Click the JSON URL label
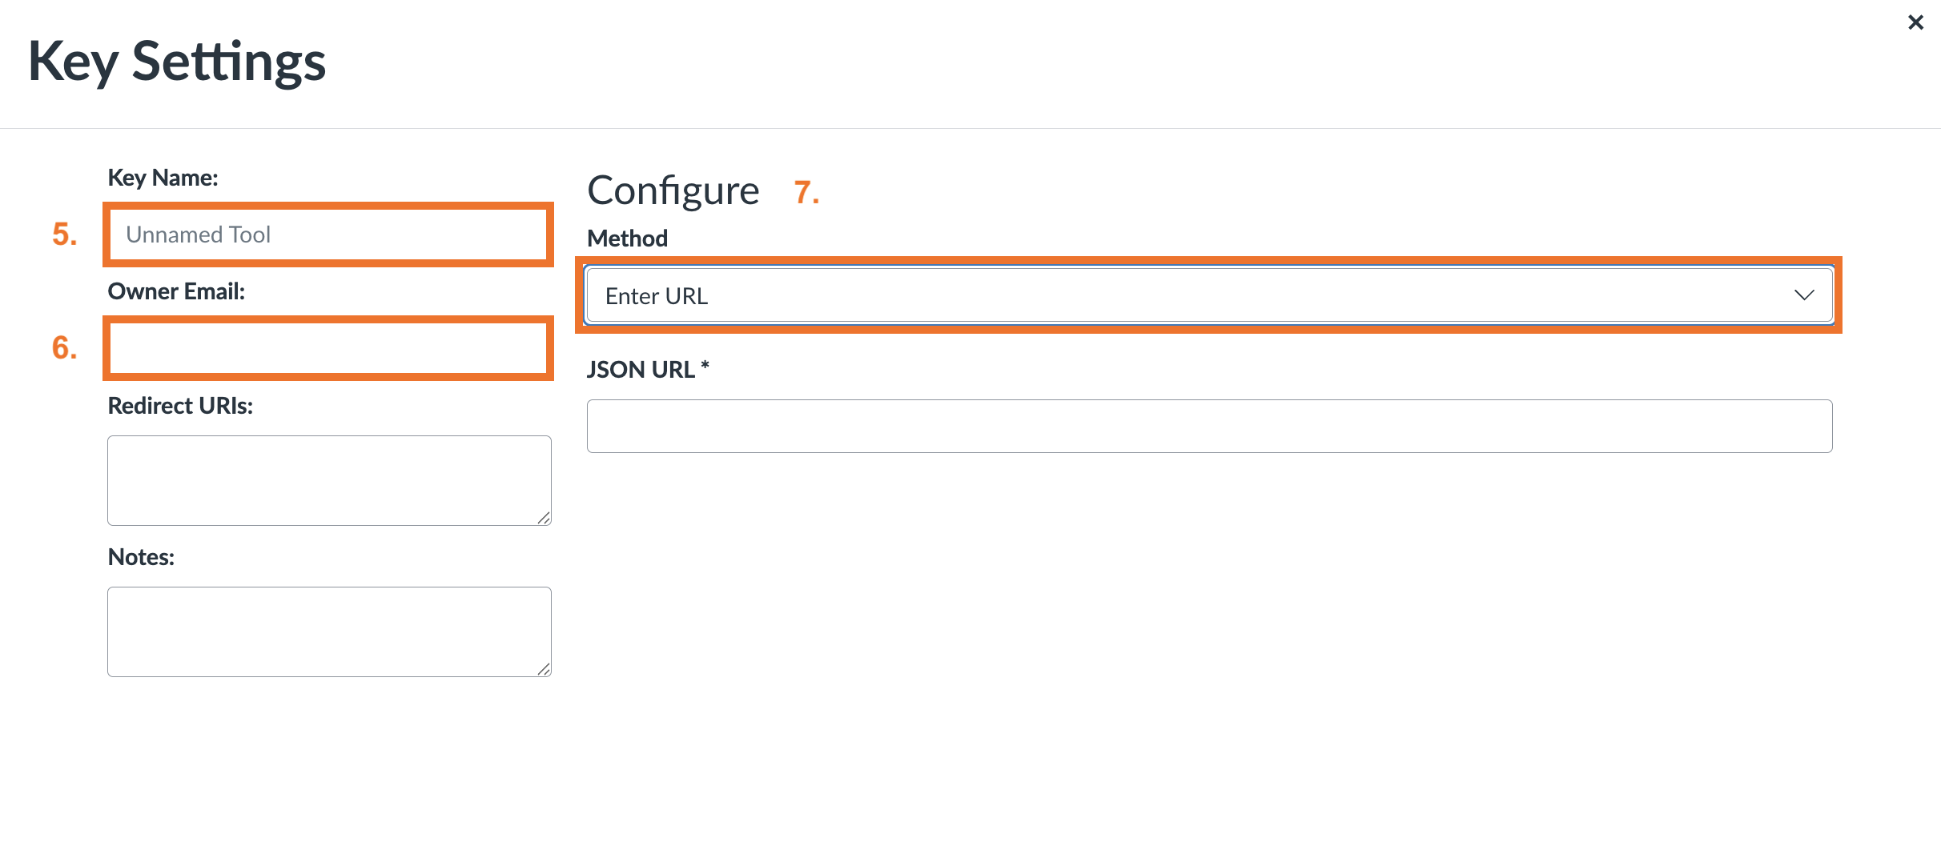The image size is (1941, 850). pos(647,370)
